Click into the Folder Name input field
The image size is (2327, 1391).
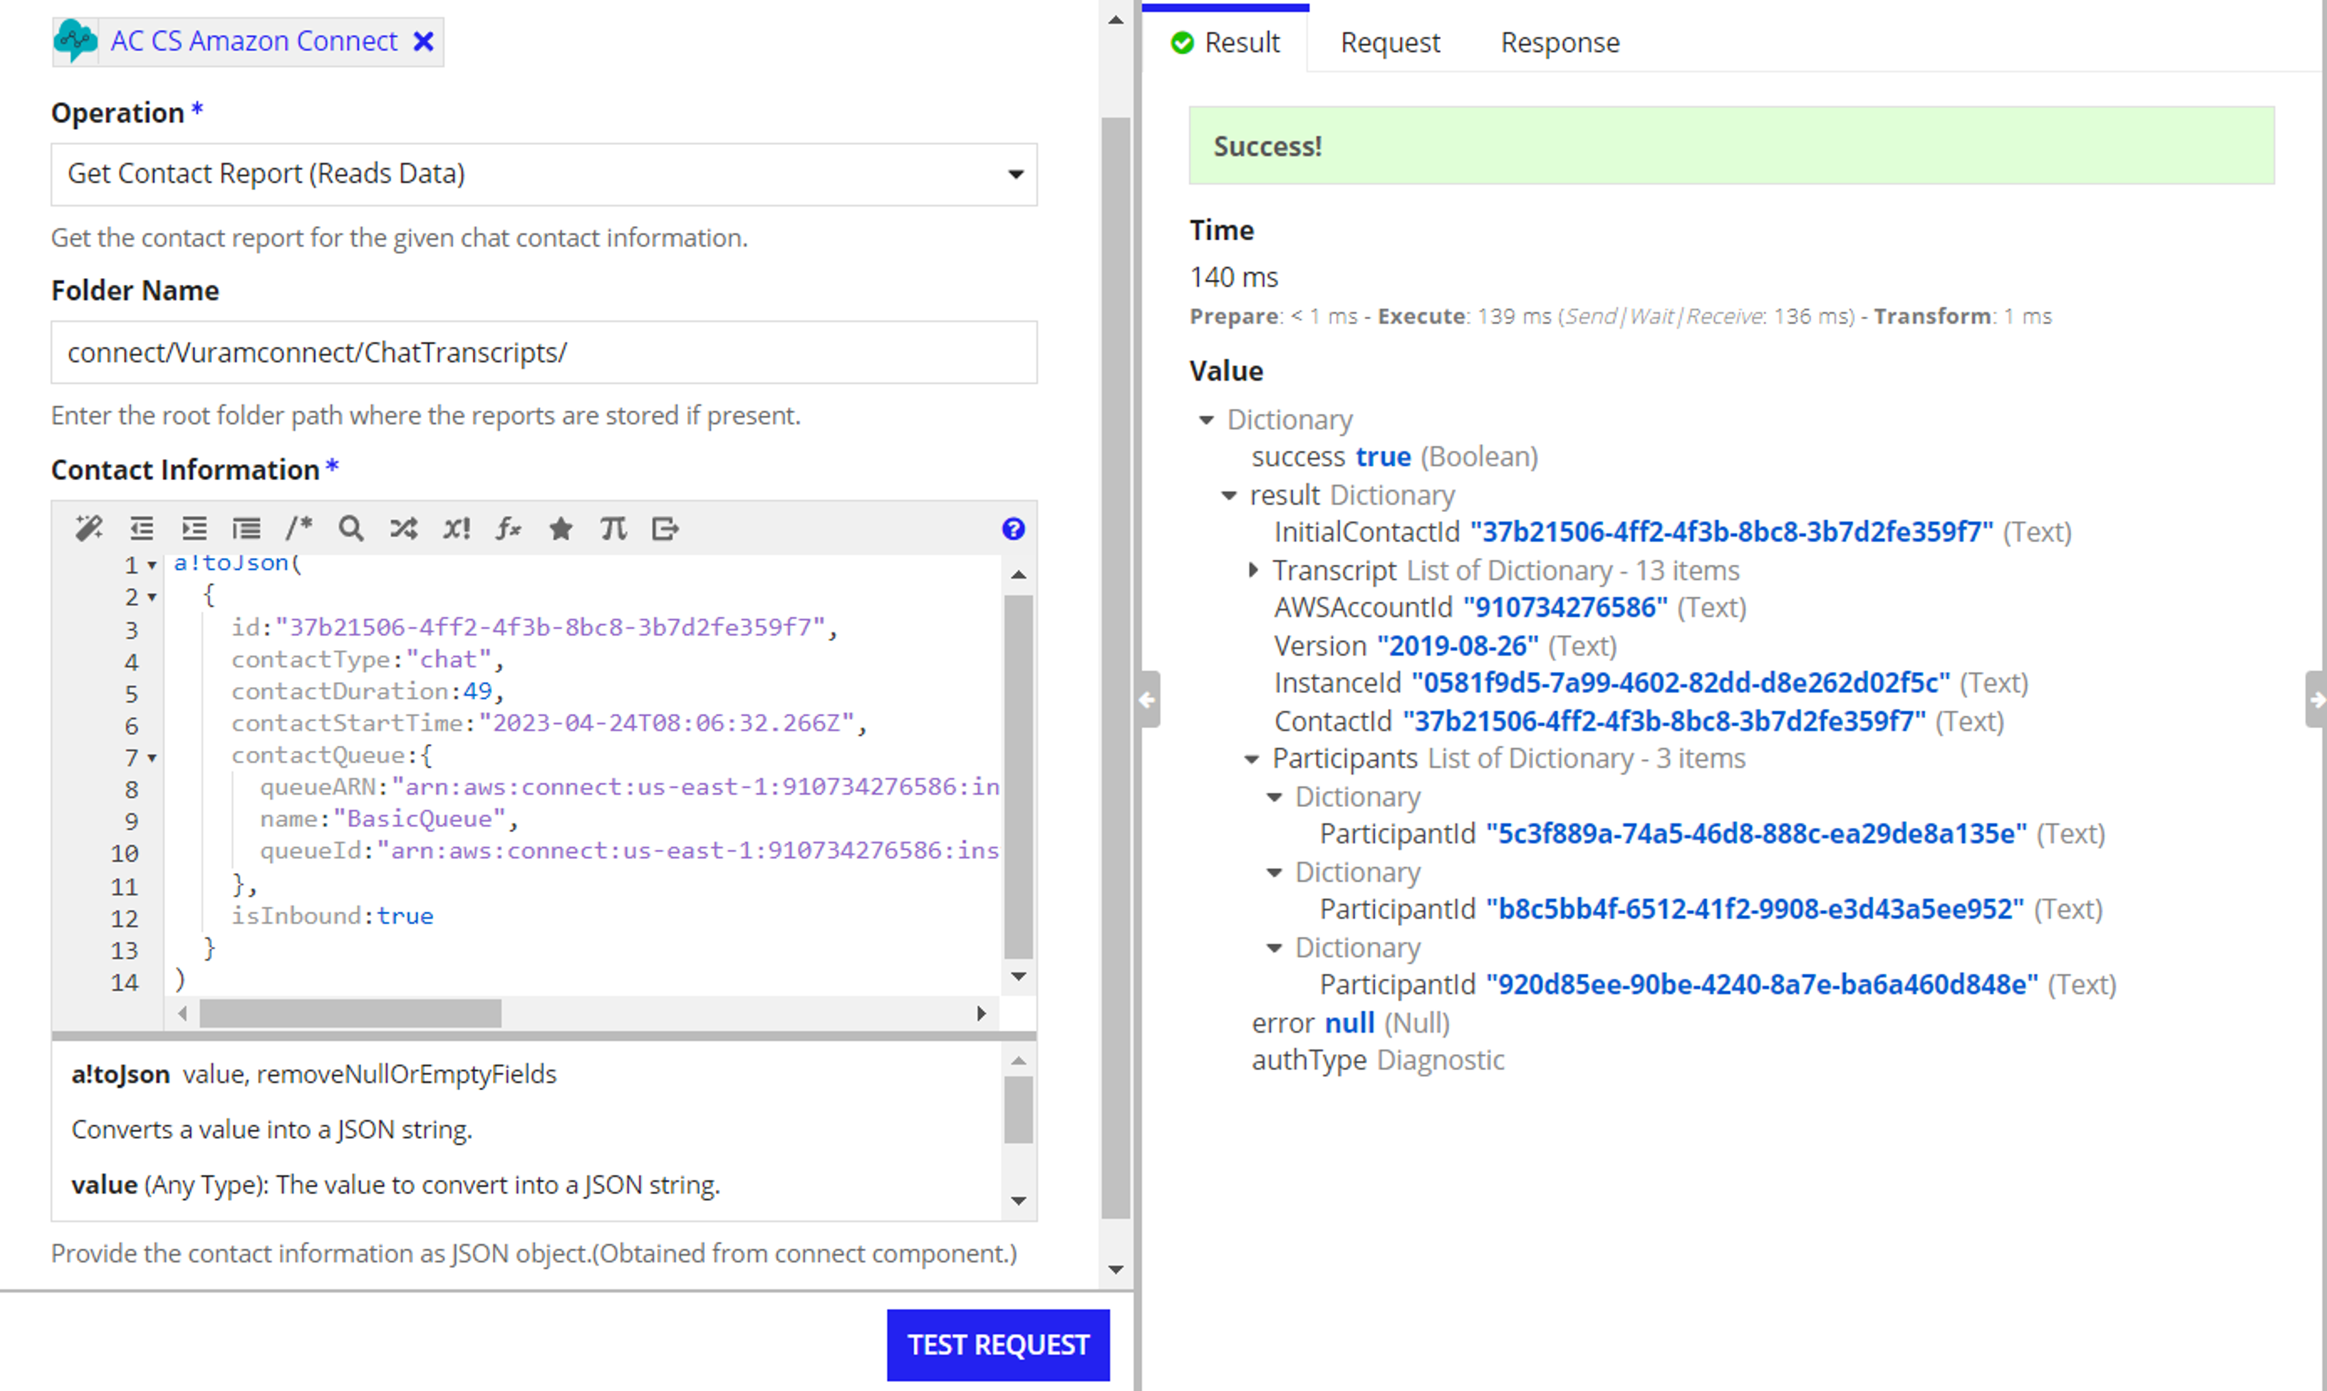[544, 353]
